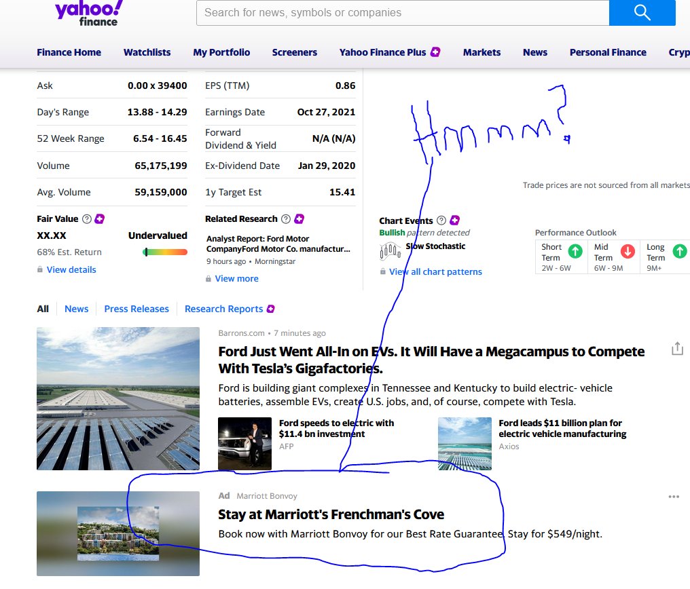690x589 pixels.
Task: Switch to the Research Reports tab
Action: [223, 309]
